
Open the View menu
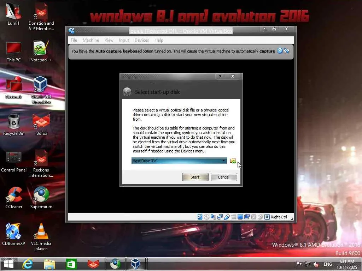coord(109,40)
